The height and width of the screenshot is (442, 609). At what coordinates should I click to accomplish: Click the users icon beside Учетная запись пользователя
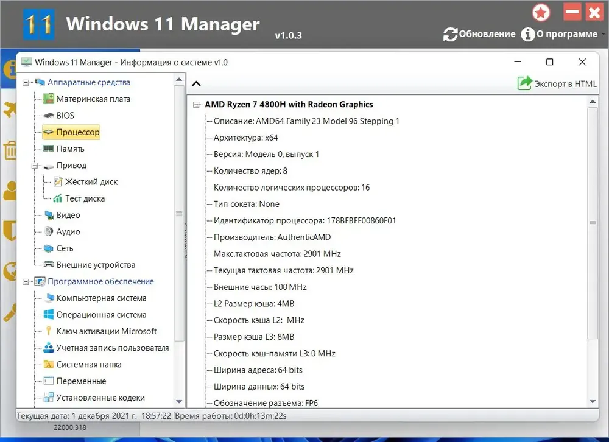(49, 348)
